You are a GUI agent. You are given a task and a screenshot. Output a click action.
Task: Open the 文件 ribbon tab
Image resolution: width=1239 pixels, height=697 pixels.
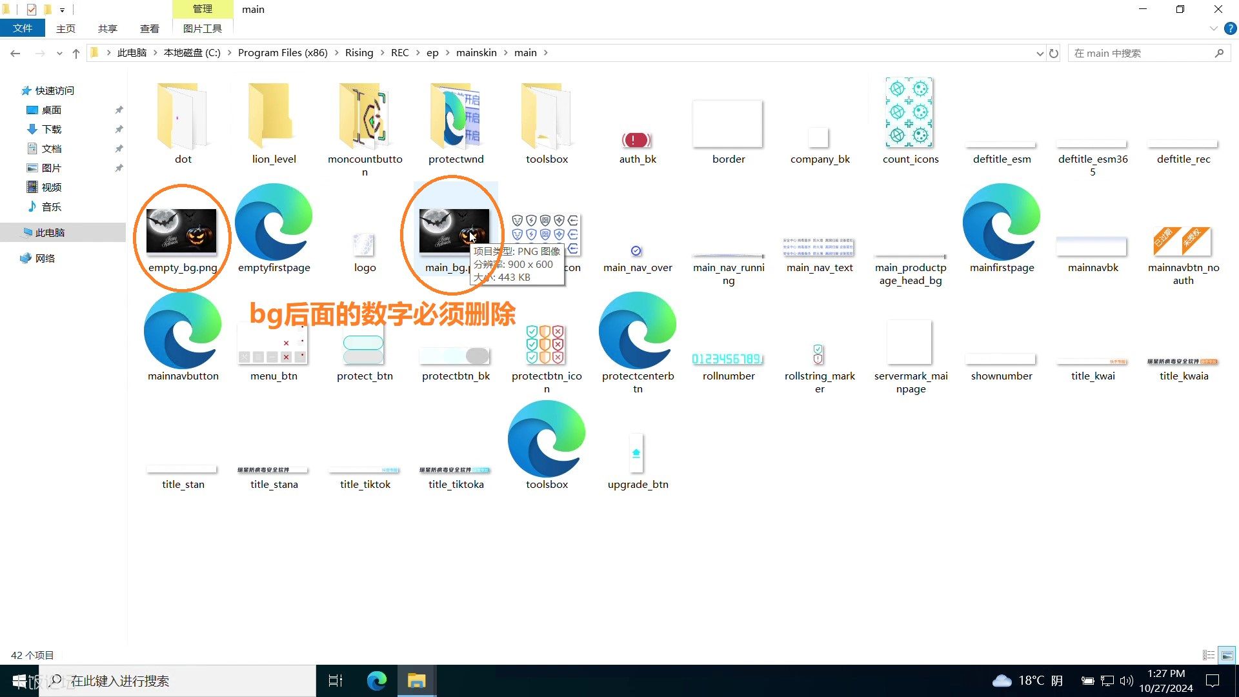pos(23,28)
